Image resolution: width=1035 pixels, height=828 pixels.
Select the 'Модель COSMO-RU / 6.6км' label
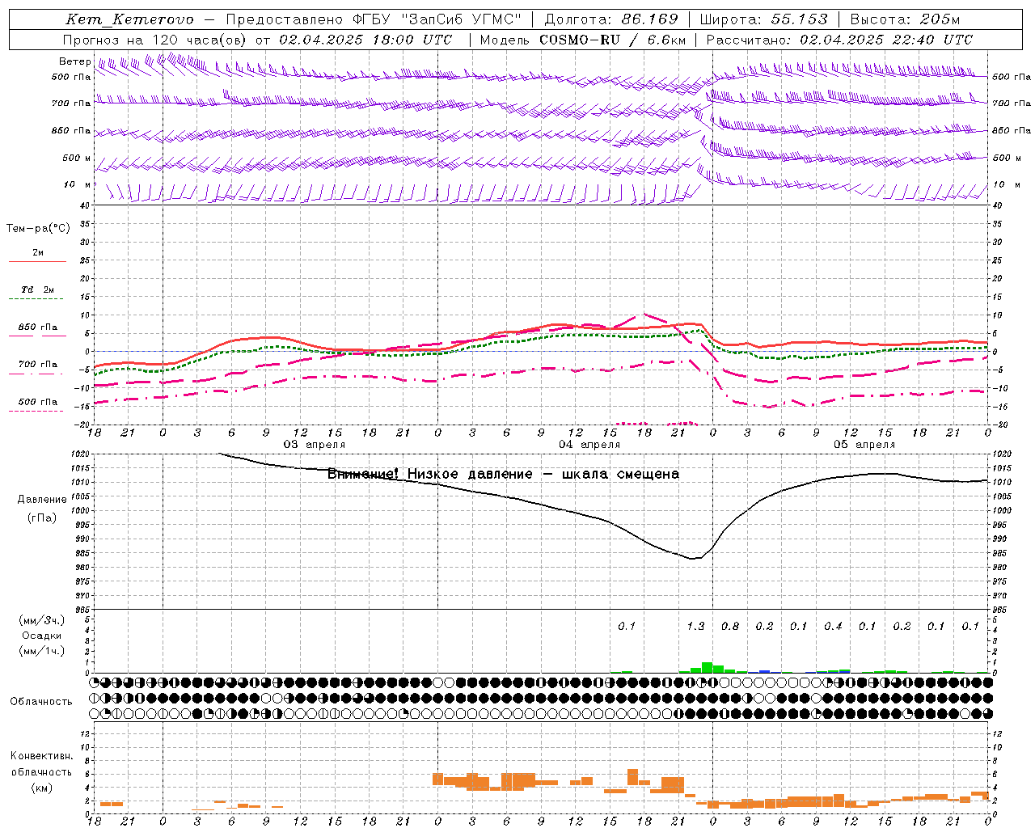(582, 40)
